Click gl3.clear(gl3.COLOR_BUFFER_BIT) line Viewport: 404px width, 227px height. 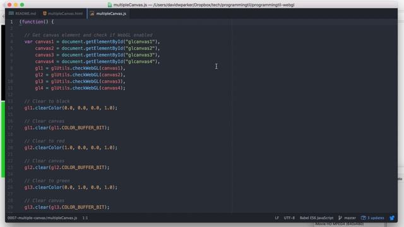pos(67,207)
